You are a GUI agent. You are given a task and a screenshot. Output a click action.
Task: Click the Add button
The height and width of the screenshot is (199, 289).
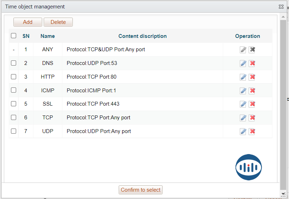point(28,22)
